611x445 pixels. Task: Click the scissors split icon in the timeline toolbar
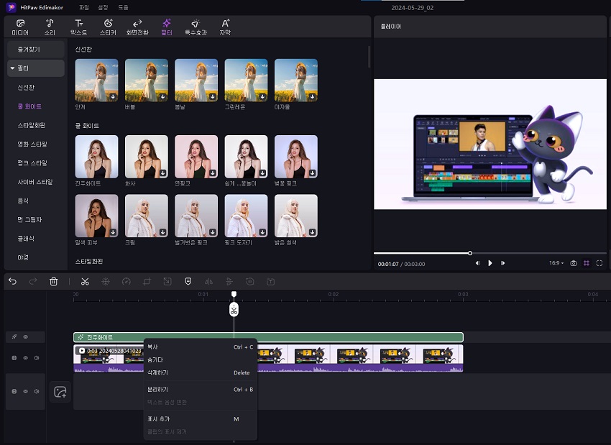[85, 281]
